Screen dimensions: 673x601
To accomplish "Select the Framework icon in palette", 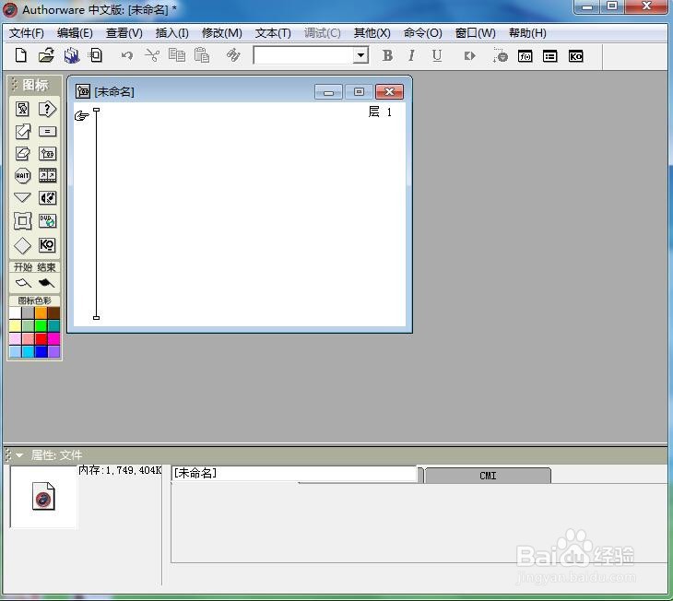I will coord(22,221).
